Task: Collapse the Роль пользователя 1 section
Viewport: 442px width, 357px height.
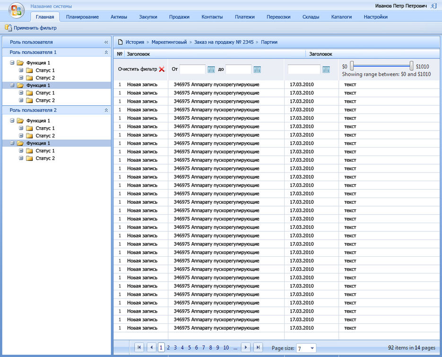Action: pyautogui.click(x=106, y=52)
